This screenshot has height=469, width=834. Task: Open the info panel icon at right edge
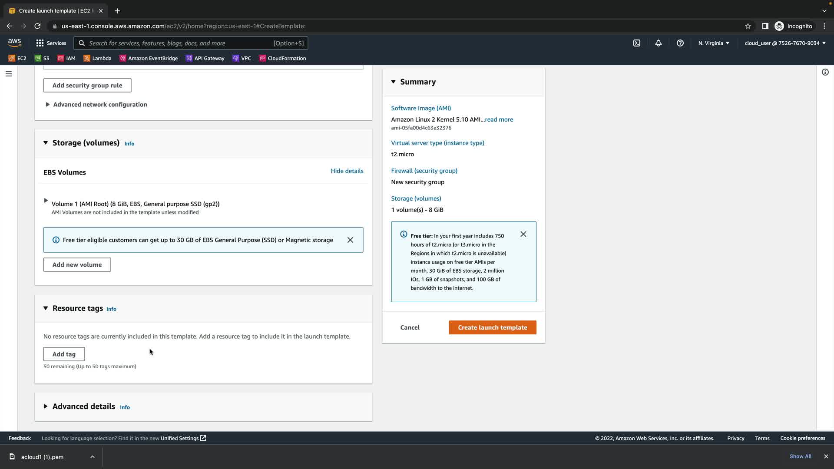pyautogui.click(x=825, y=73)
